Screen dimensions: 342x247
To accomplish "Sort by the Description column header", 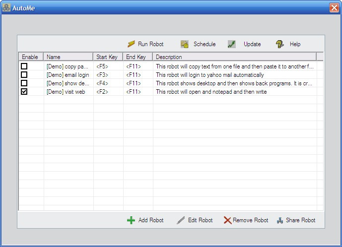I will coord(234,57).
